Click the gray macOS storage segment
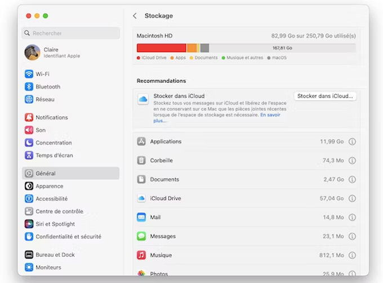 [204, 48]
